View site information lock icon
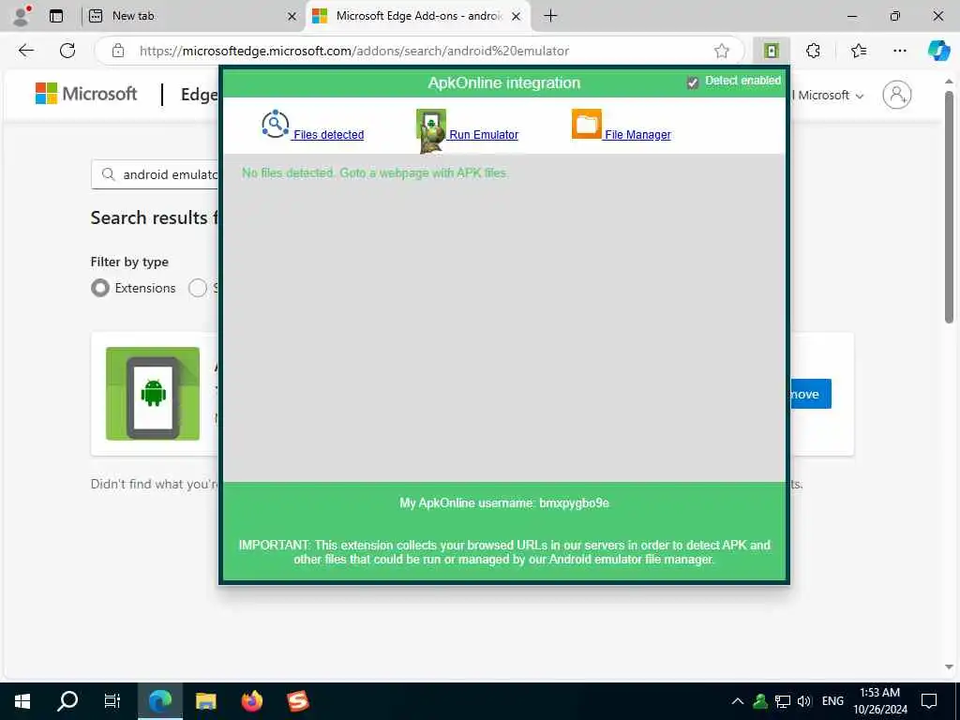 [118, 51]
